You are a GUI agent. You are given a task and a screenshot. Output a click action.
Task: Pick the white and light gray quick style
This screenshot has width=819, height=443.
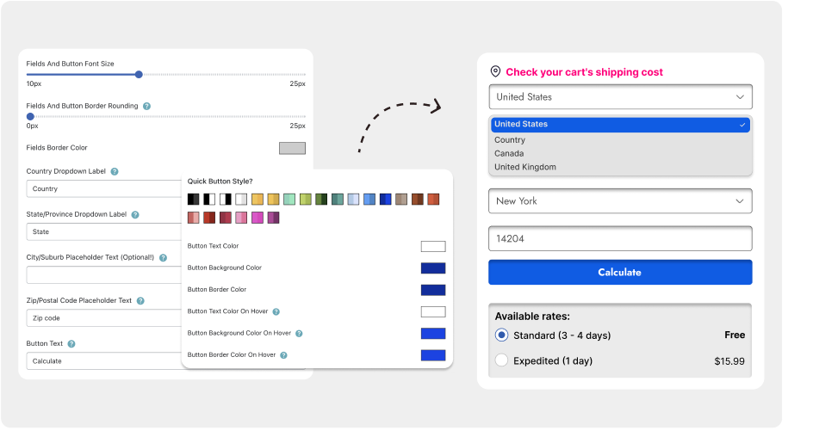pos(241,200)
